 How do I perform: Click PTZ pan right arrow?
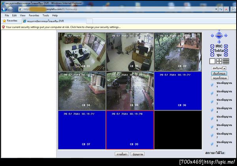pyautogui.click(x=226, y=35)
